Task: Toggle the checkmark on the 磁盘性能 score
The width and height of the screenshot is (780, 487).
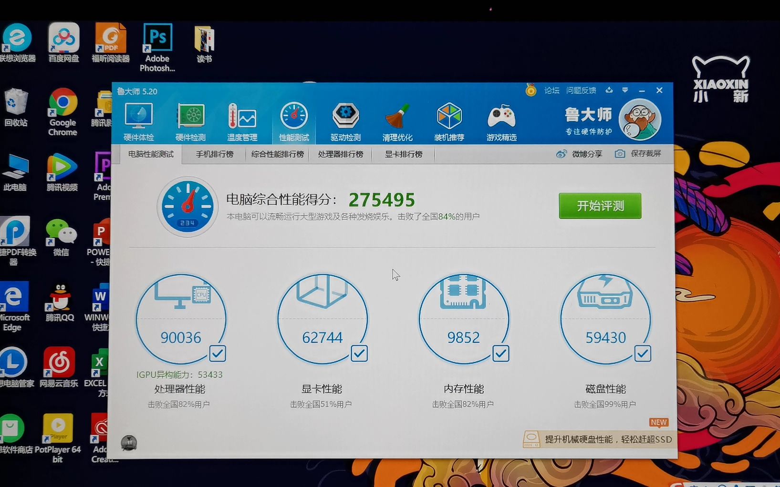Action: 643,354
